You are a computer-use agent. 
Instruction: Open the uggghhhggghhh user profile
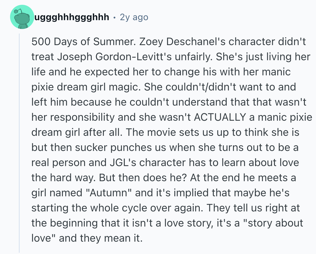pyautogui.click(x=72, y=17)
